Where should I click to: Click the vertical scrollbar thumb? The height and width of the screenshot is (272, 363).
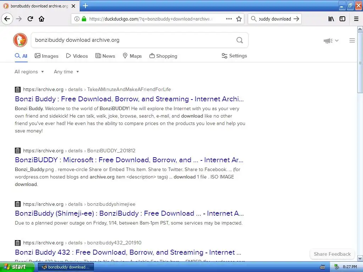[360, 63]
